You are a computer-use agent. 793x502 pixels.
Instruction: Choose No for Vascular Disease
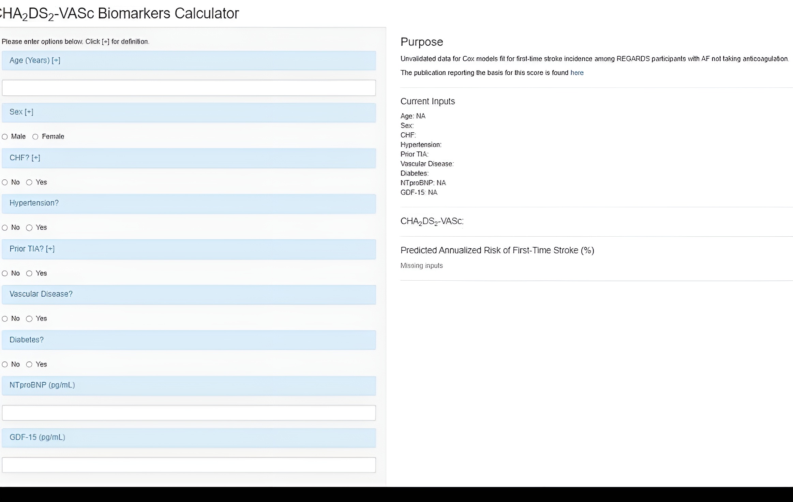[5, 319]
